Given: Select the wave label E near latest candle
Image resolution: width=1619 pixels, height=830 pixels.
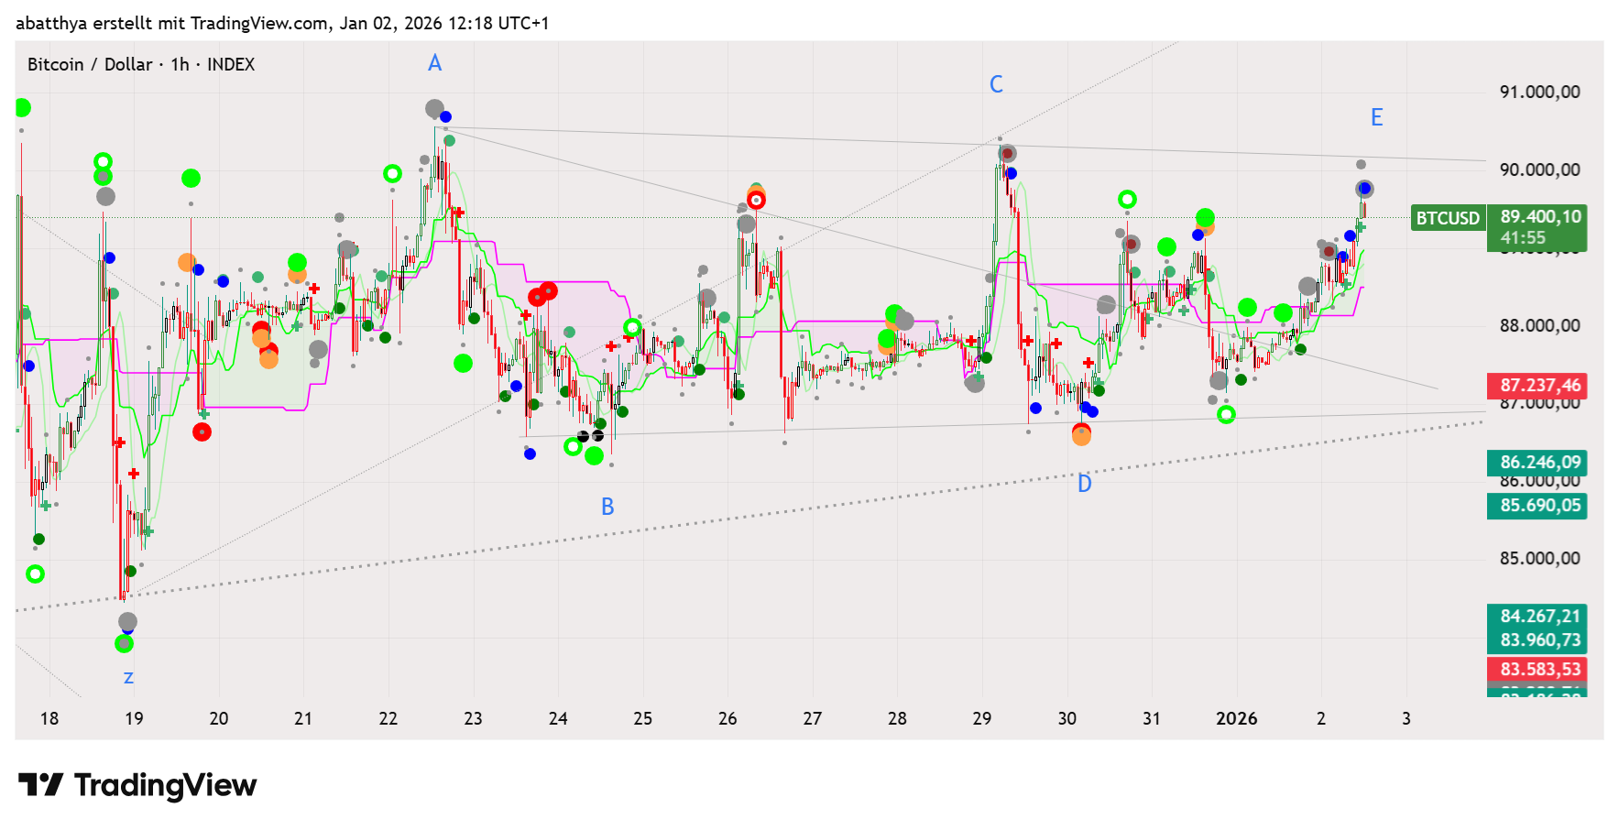Looking at the screenshot, I should (x=1376, y=117).
